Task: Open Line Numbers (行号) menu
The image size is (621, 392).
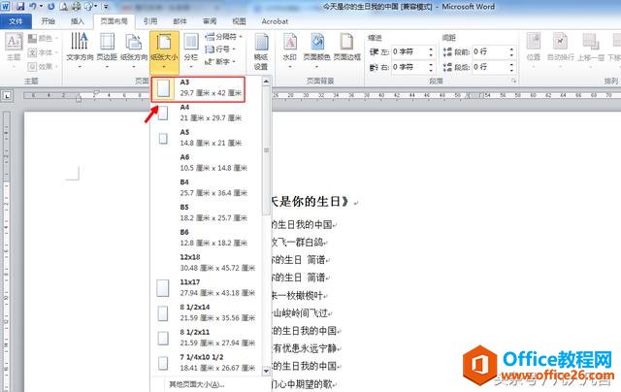Action: click(220, 49)
